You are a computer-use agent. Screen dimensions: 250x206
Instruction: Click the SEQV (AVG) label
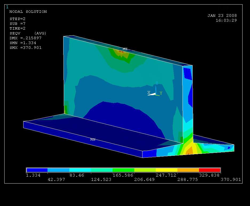pos(28,33)
